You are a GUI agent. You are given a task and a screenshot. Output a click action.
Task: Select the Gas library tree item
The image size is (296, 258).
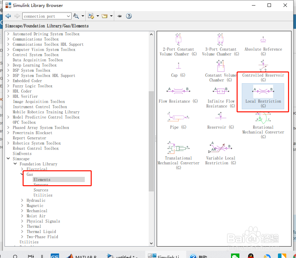(30, 174)
